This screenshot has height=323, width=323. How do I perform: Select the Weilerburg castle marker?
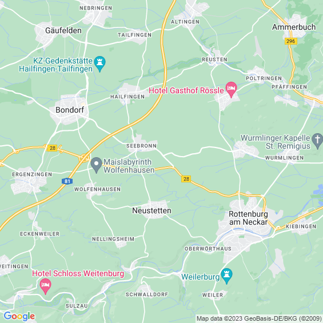point(226,276)
